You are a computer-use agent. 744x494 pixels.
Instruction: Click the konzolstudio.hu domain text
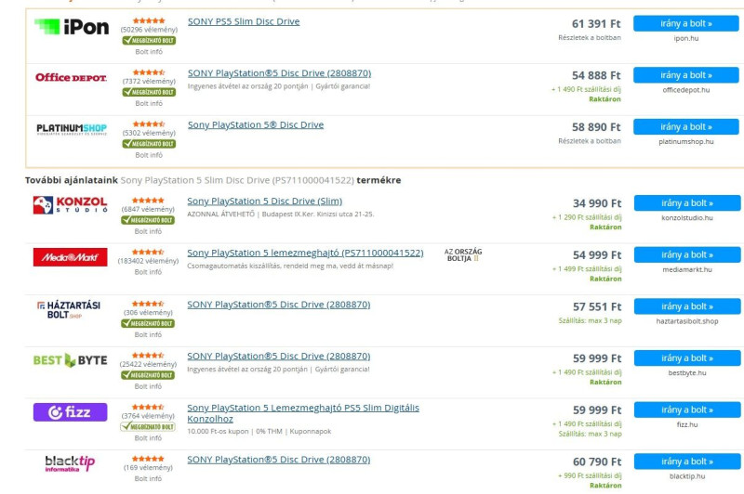tap(687, 218)
